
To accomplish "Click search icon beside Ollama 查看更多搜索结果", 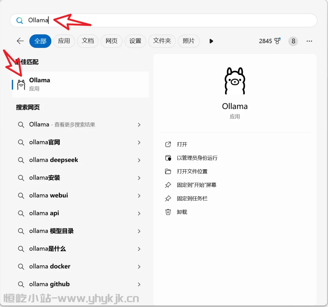I will [21, 125].
